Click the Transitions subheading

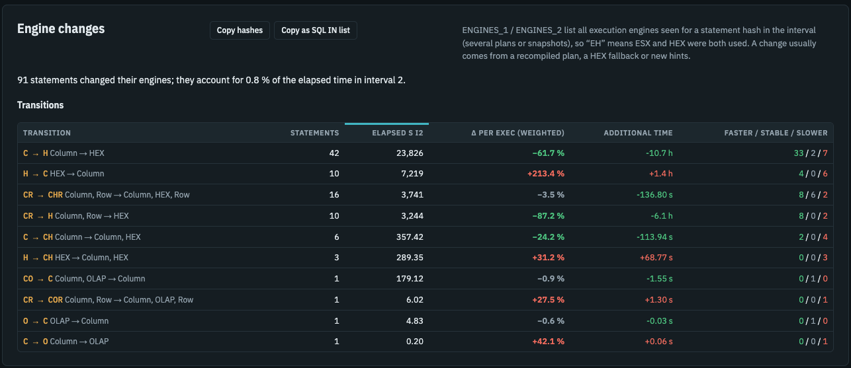point(40,105)
